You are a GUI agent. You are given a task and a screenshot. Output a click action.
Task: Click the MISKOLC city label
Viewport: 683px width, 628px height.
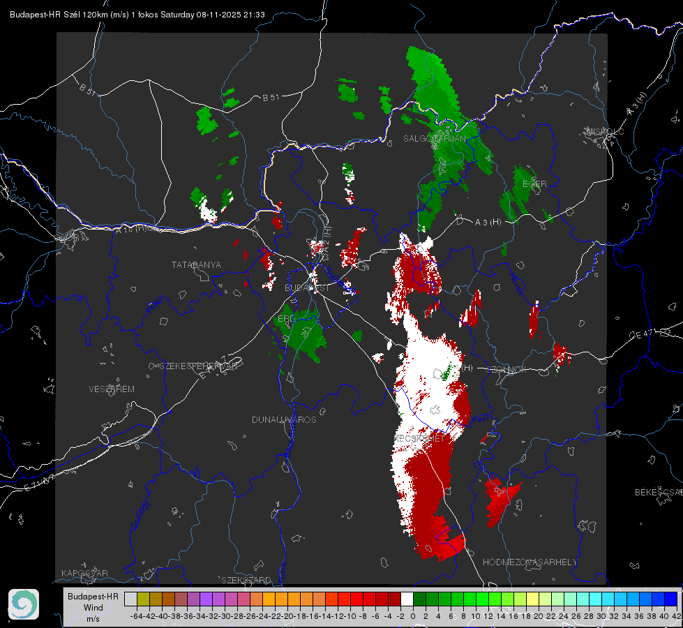[605, 132]
